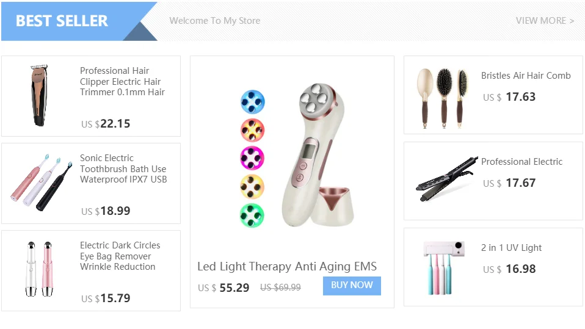Select the eye bag remover pen image
Image resolution: width=585 pixels, height=329 pixels.
[40, 269]
